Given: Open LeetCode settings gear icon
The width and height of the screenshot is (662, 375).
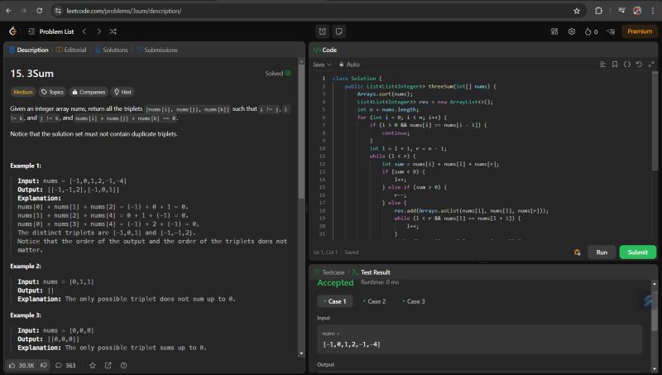Looking at the screenshot, I should point(572,31).
